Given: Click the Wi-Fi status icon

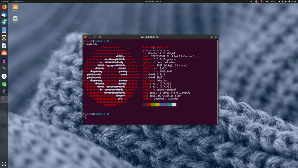Looking at the screenshot, I should [x=279, y=1].
